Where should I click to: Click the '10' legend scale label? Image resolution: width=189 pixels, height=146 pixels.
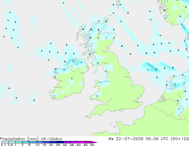pyautogui.click(x=37, y=145)
